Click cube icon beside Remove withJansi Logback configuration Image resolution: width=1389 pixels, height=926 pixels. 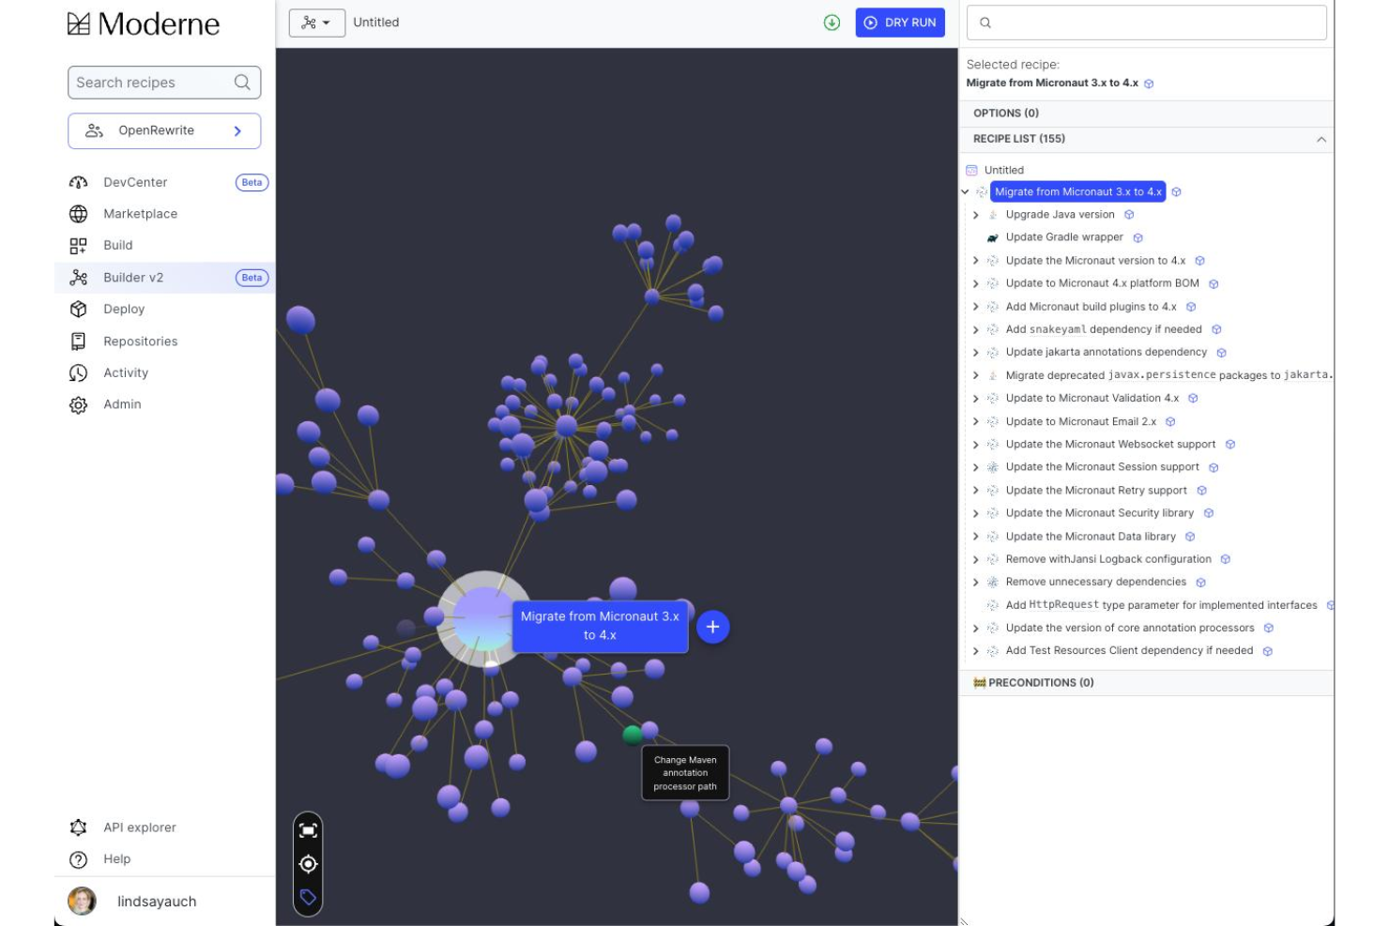[x=1225, y=559]
